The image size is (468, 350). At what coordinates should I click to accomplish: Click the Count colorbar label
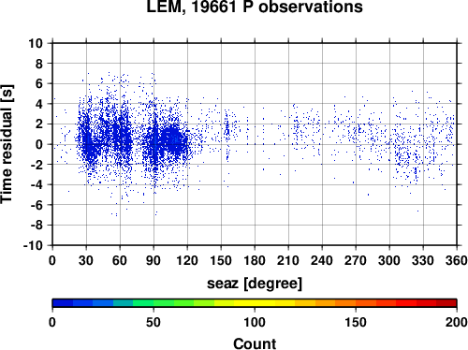pos(255,343)
